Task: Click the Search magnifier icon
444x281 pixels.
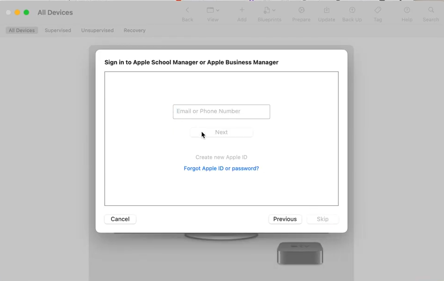Action: click(430, 10)
